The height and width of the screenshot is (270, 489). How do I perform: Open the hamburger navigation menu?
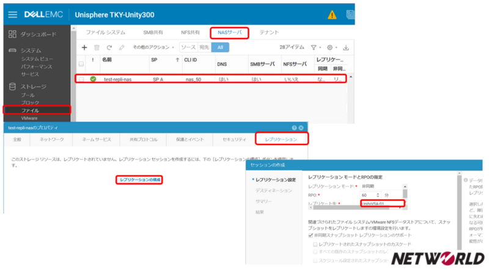[x=12, y=15]
